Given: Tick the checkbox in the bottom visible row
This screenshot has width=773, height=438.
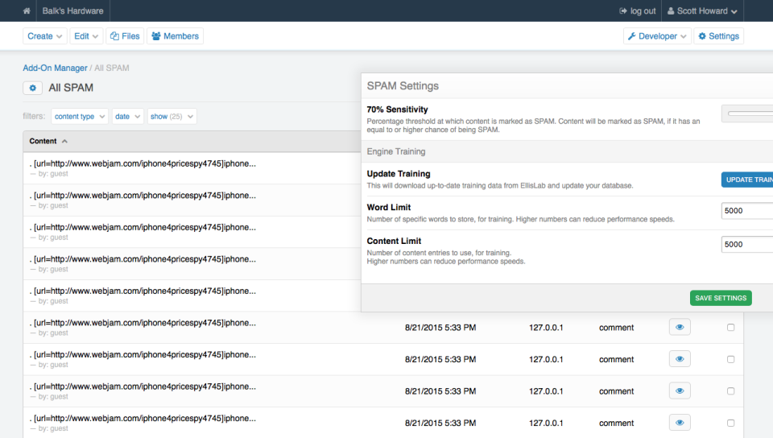Looking at the screenshot, I should (730, 423).
